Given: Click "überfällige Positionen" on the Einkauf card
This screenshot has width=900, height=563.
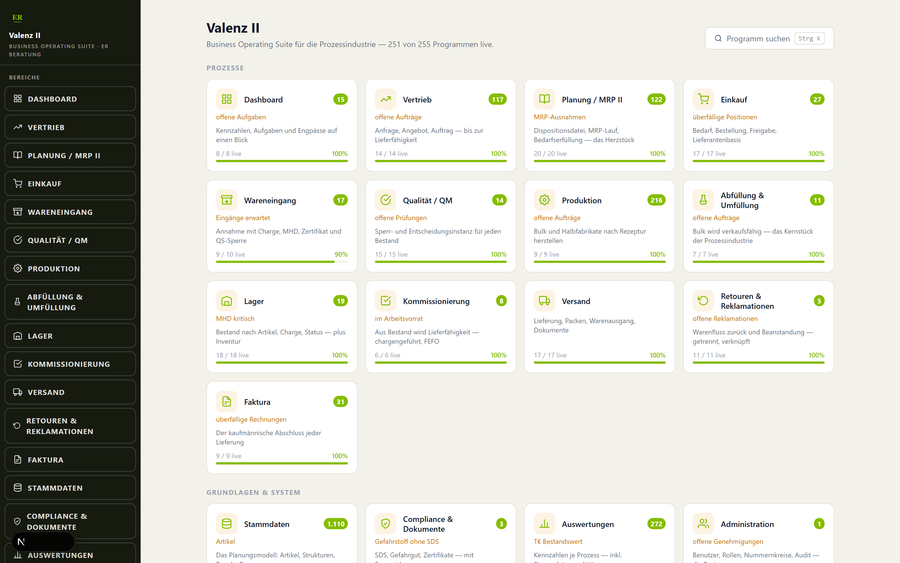Looking at the screenshot, I should (x=725, y=117).
